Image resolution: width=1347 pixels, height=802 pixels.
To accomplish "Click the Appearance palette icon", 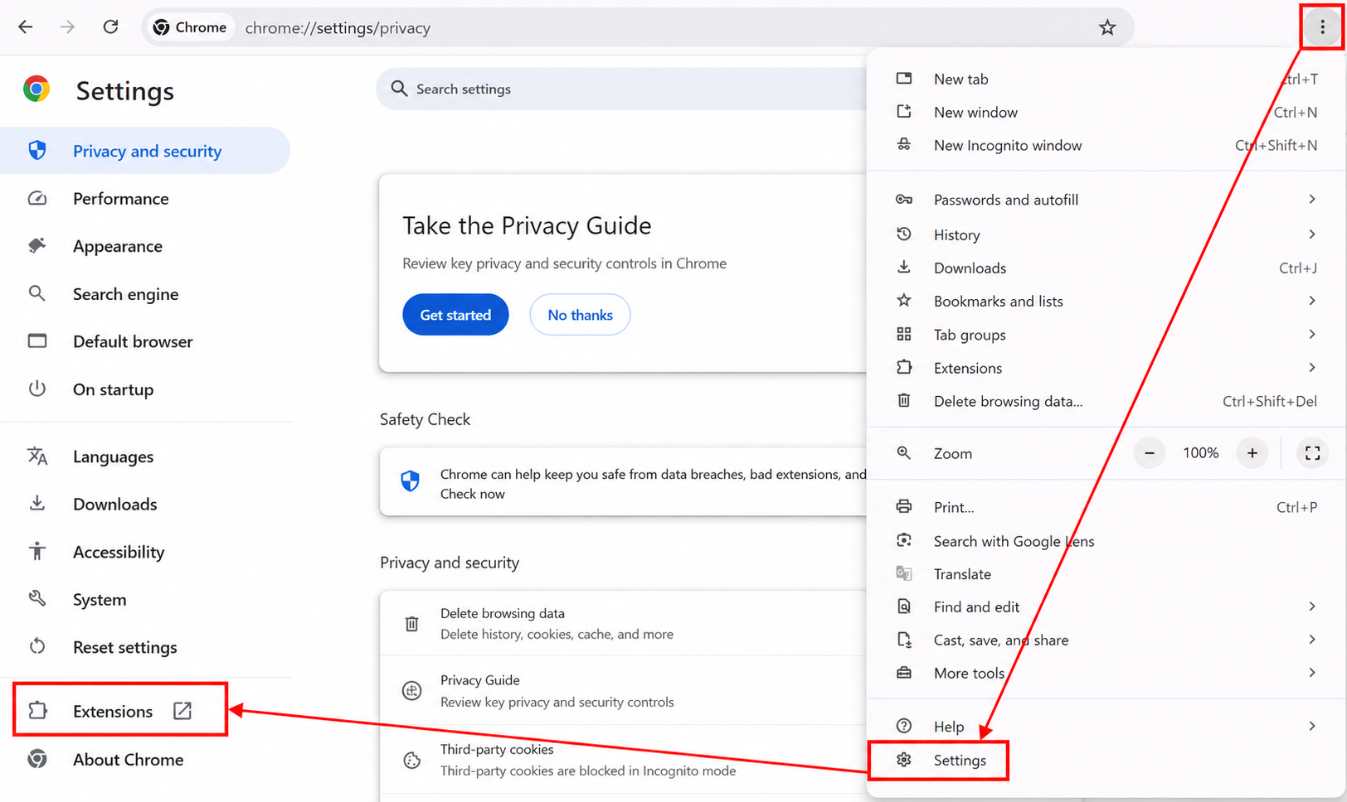I will pos(37,245).
